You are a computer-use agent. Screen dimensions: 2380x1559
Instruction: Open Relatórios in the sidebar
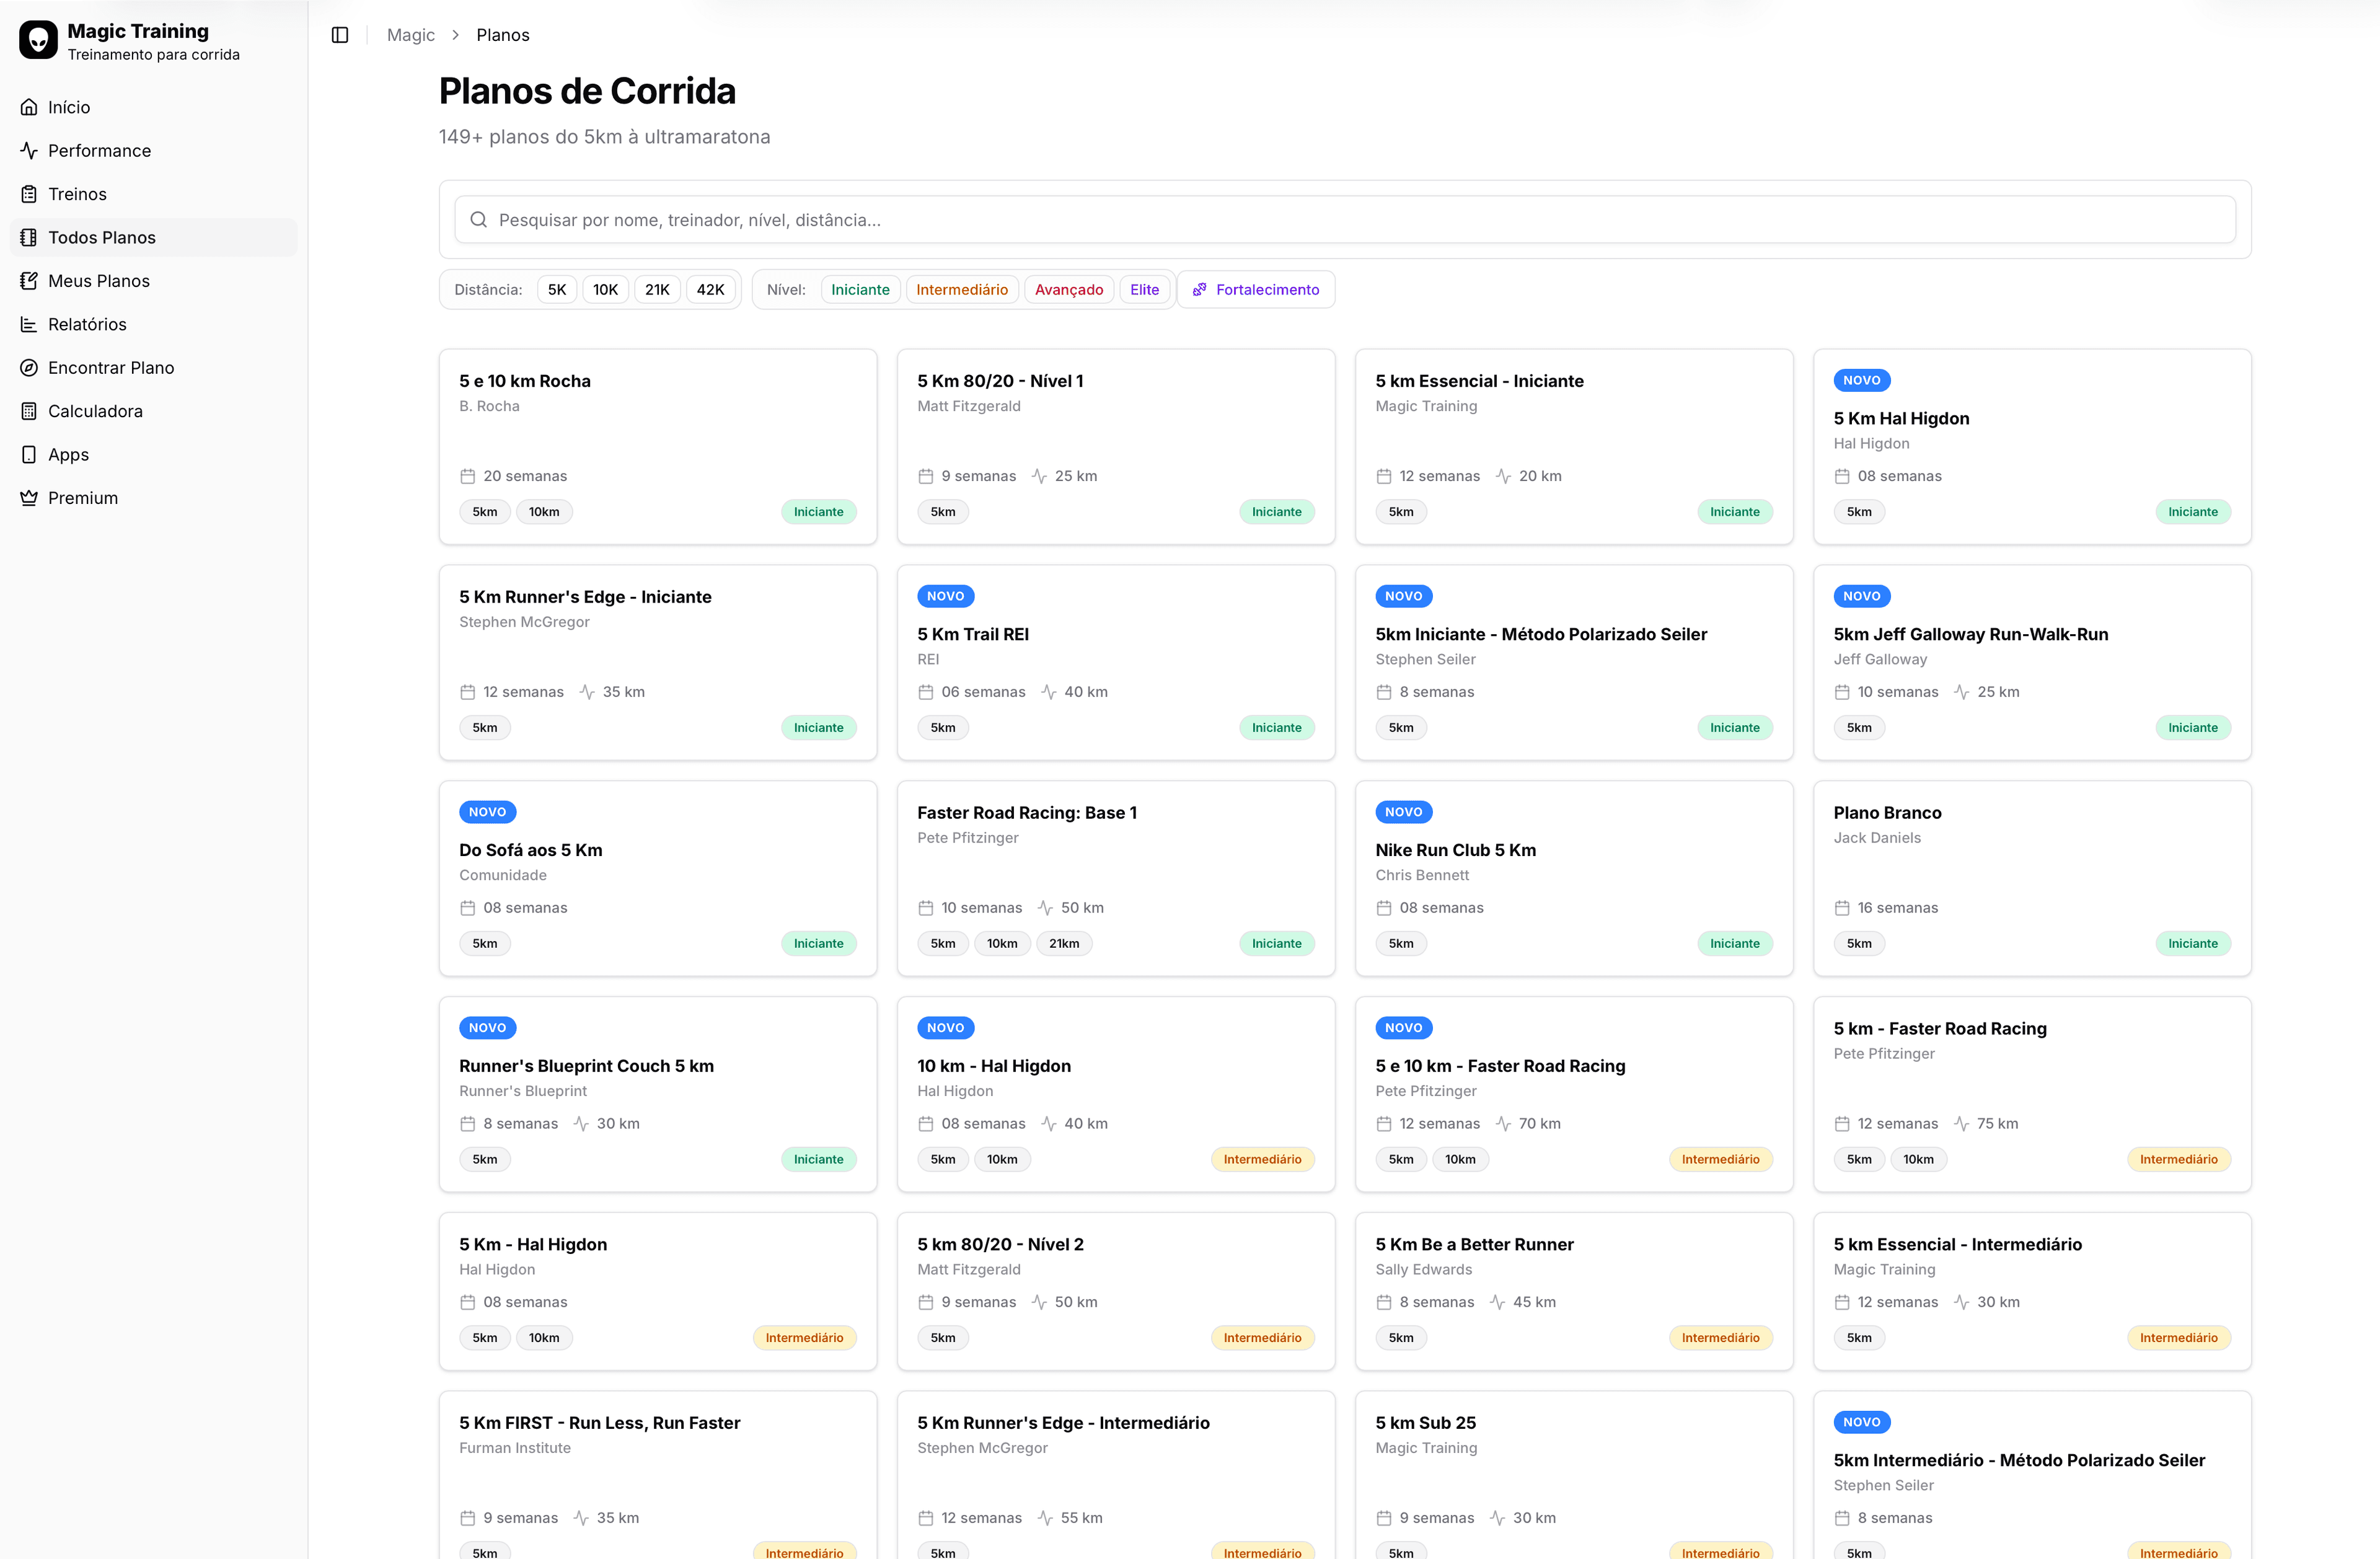click(x=154, y=324)
